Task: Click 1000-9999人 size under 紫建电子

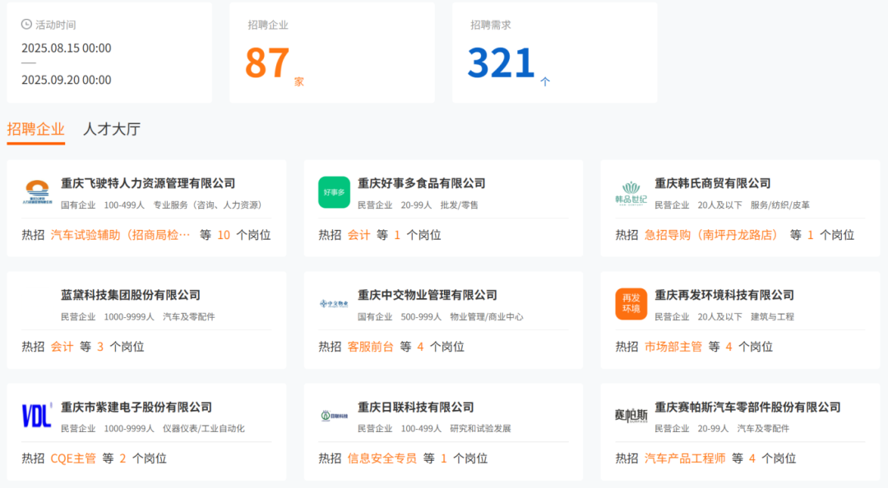Action: click(x=129, y=429)
